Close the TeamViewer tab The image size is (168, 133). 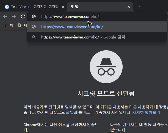(63, 7)
